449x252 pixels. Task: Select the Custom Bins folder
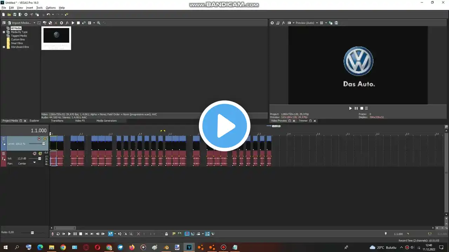18,40
